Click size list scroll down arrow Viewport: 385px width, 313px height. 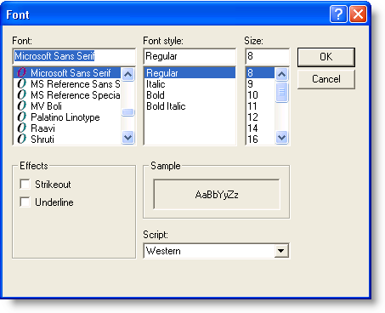(x=281, y=138)
